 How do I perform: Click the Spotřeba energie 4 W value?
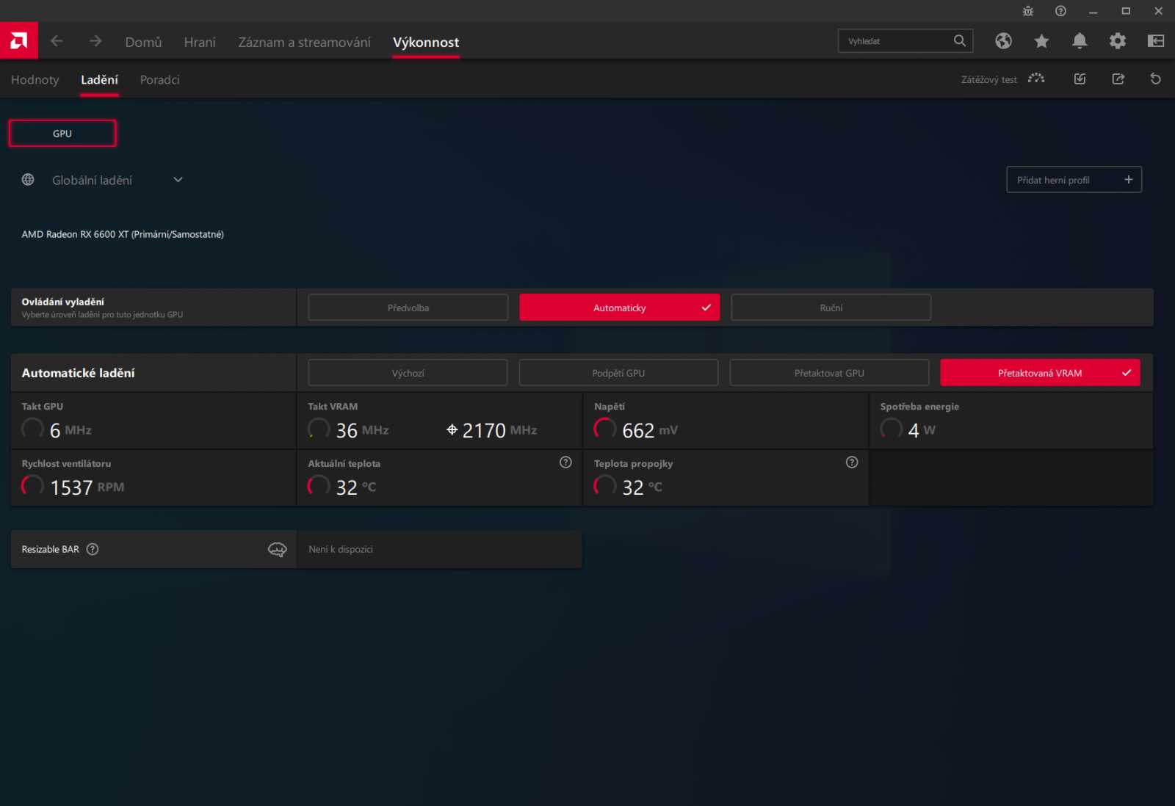pyautogui.click(x=922, y=430)
